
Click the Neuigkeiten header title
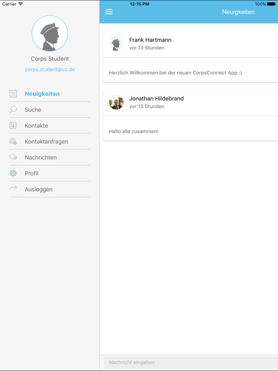[238, 12]
